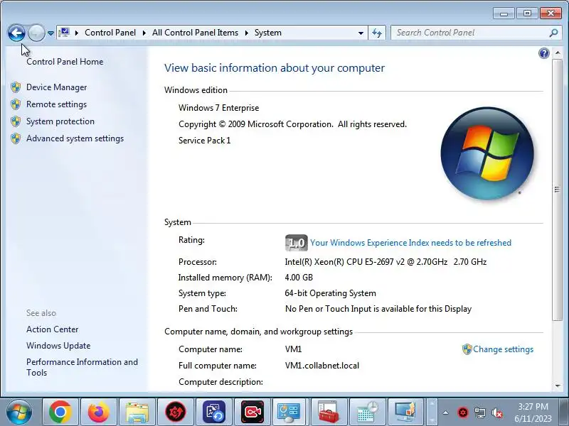Select System in the breadcrumb
Image resolution: width=569 pixels, height=426 pixels.
click(268, 33)
